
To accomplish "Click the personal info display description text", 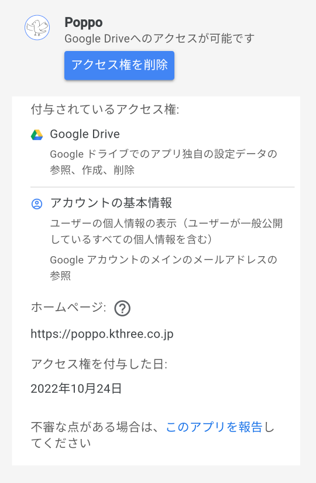I will coord(166,232).
